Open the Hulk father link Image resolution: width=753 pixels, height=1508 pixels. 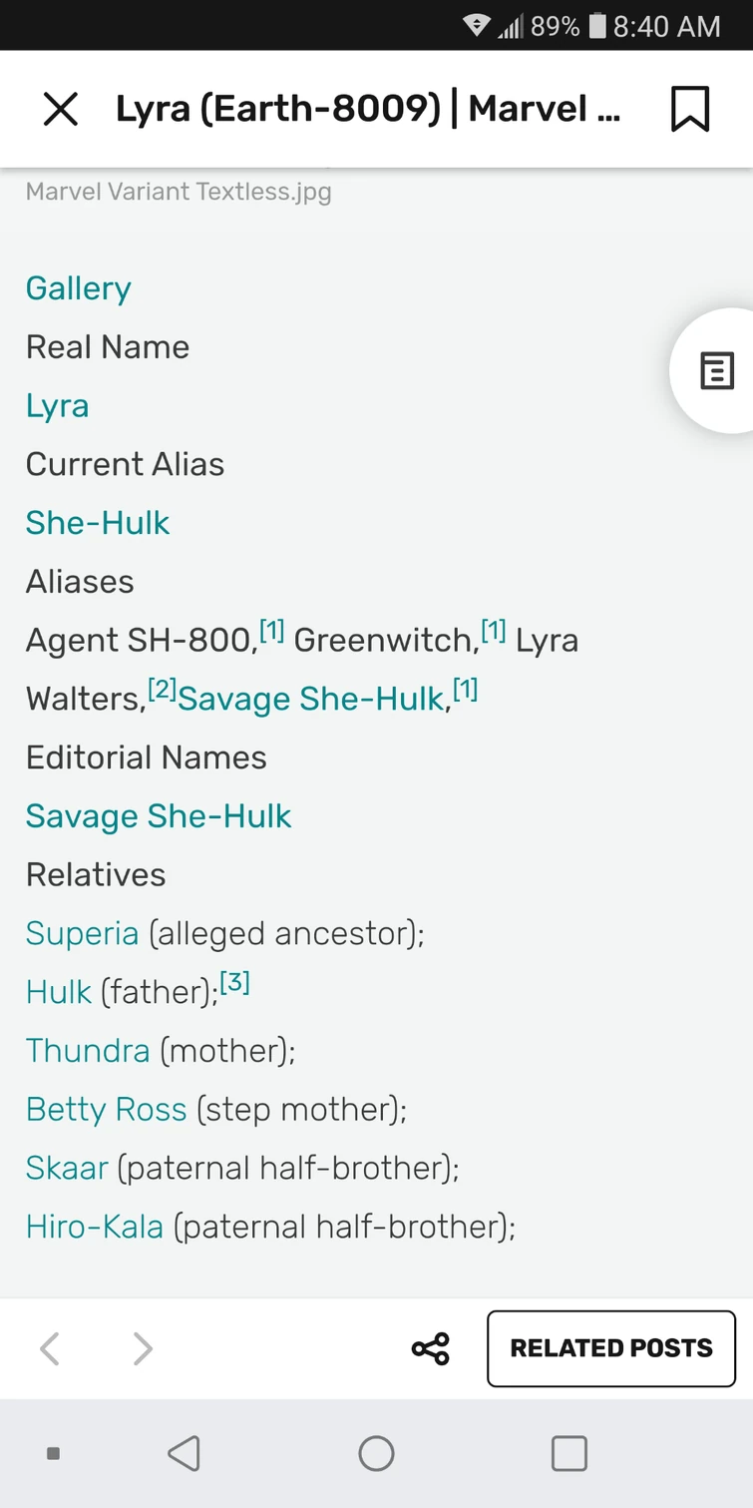click(59, 992)
